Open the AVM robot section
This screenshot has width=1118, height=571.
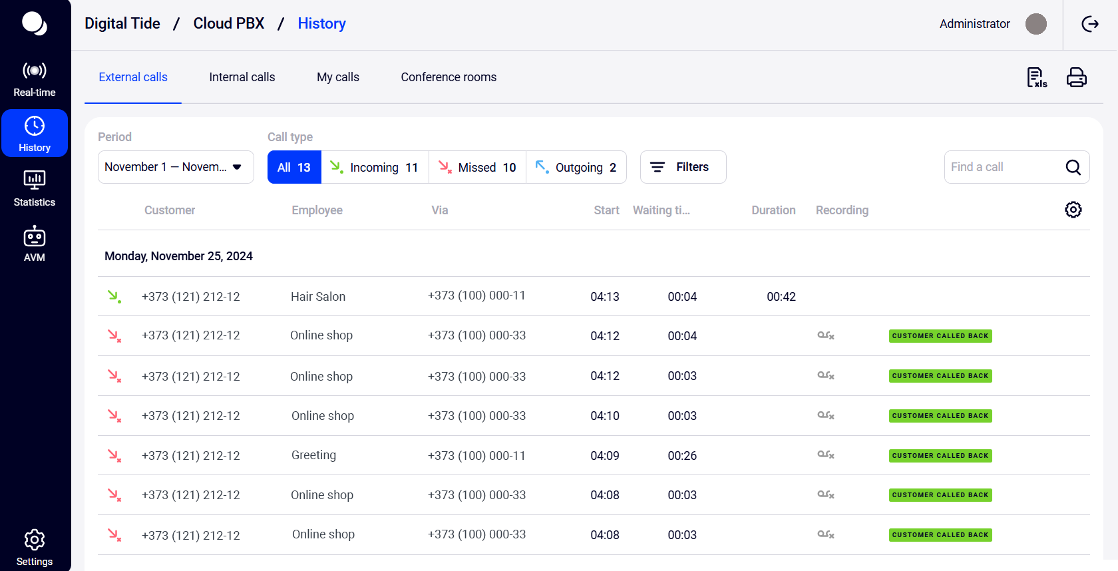[x=35, y=244]
